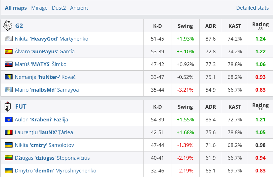Click the FUT team logo icon

pyautogui.click(x=8, y=107)
